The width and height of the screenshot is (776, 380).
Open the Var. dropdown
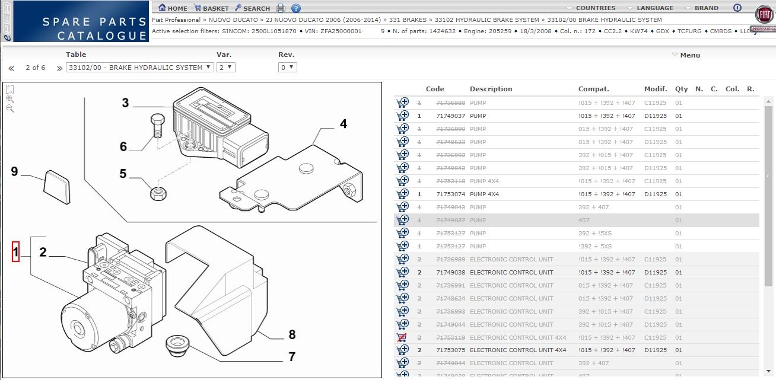click(226, 68)
